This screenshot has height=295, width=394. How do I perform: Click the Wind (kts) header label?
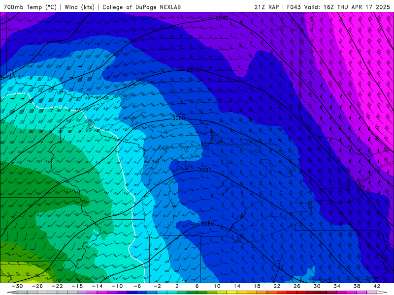click(79, 7)
